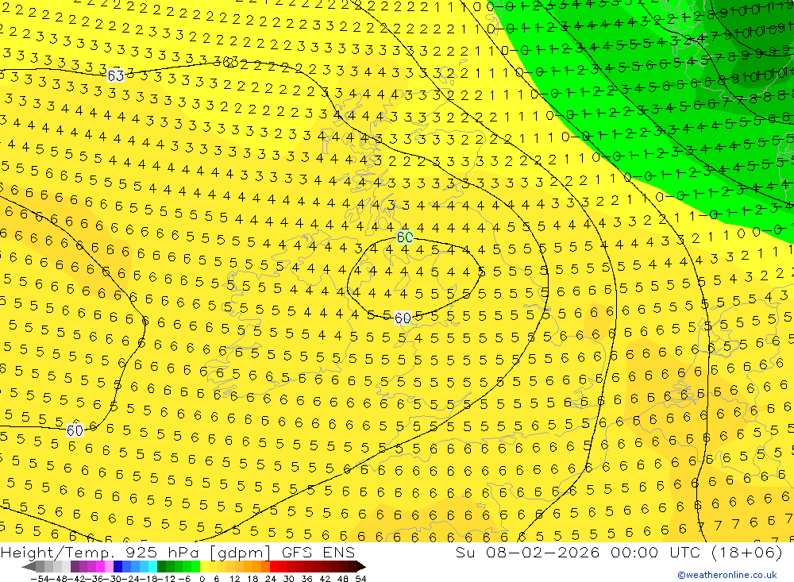Click the 60 label at bottom of closed contour
Image resolution: width=794 pixels, height=582 pixels.
click(x=403, y=318)
